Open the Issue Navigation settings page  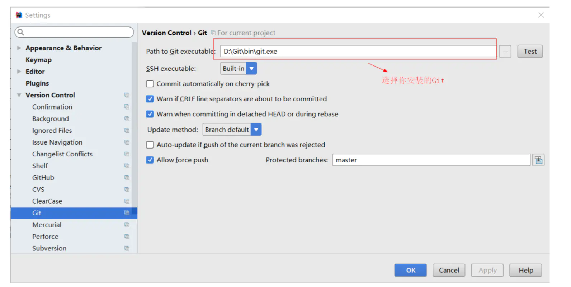(57, 142)
